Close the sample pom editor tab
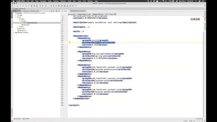 coord(68,11)
